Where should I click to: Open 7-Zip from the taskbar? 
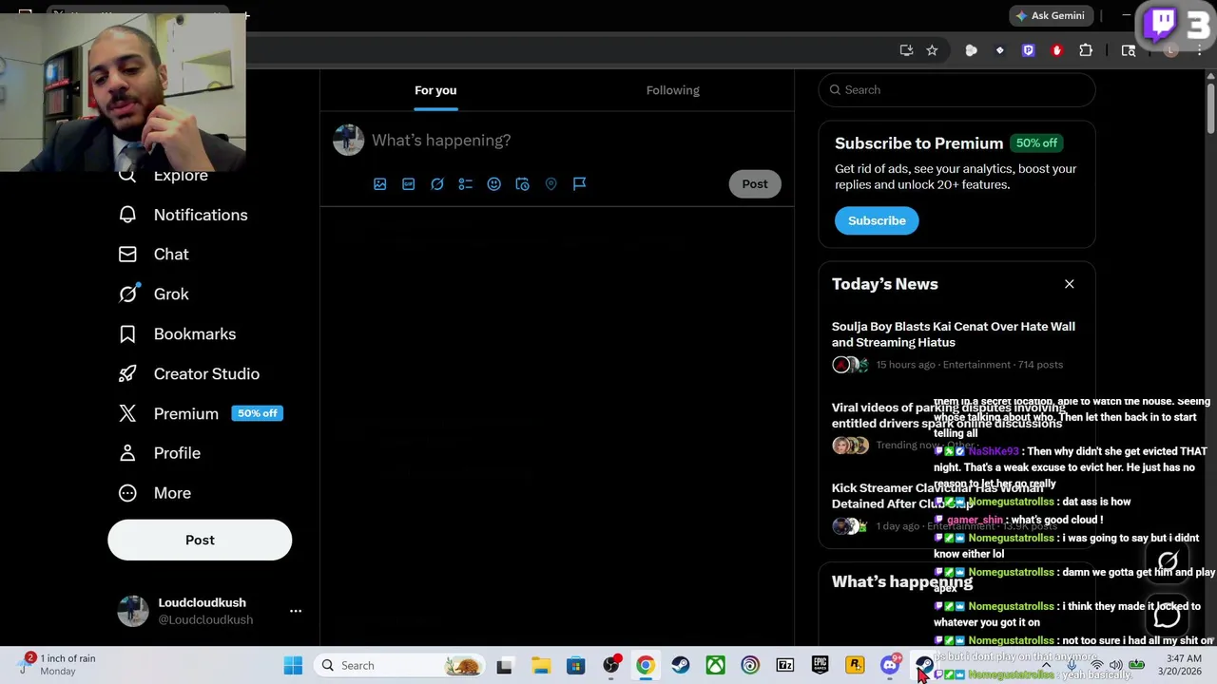785,666
